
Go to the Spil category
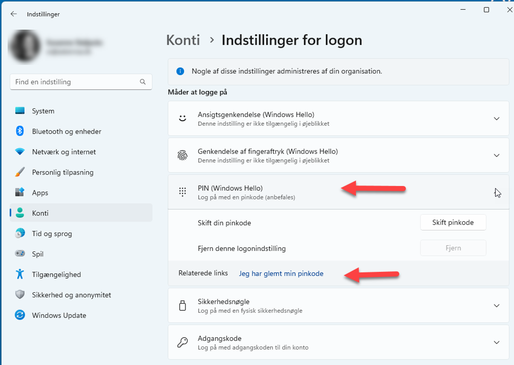(81, 254)
